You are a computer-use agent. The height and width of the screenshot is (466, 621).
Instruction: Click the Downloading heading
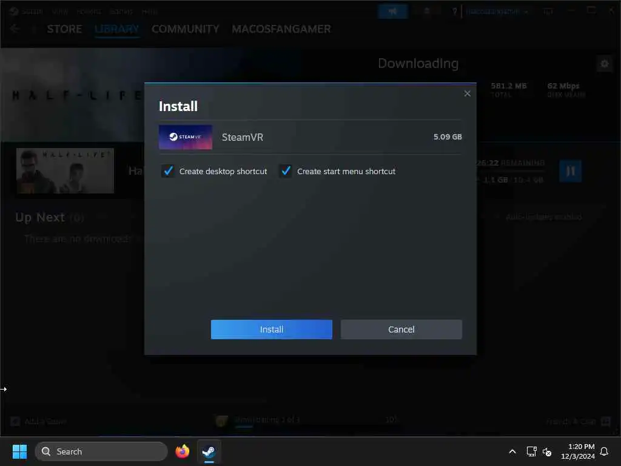pyautogui.click(x=418, y=63)
